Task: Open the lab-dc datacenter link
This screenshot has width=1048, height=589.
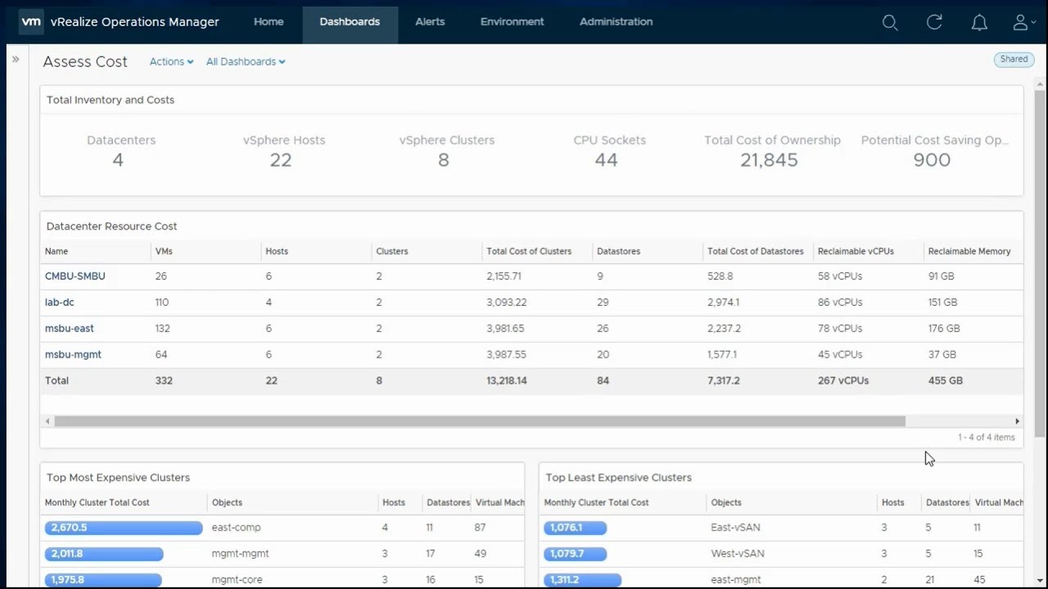Action: (x=60, y=302)
